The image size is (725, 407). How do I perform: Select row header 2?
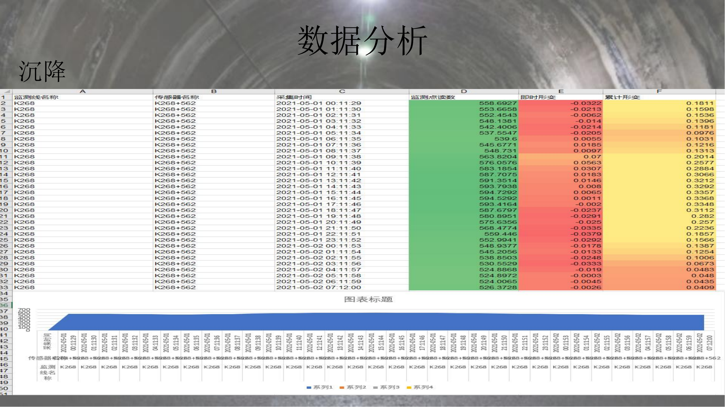click(6, 103)
